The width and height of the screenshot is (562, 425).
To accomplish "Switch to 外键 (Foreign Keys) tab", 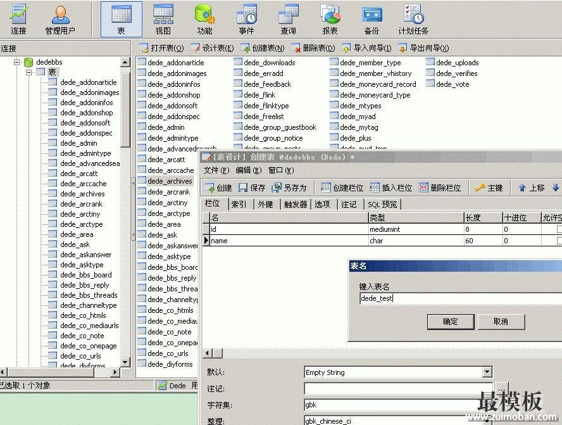I will click(x=265, y=205).
